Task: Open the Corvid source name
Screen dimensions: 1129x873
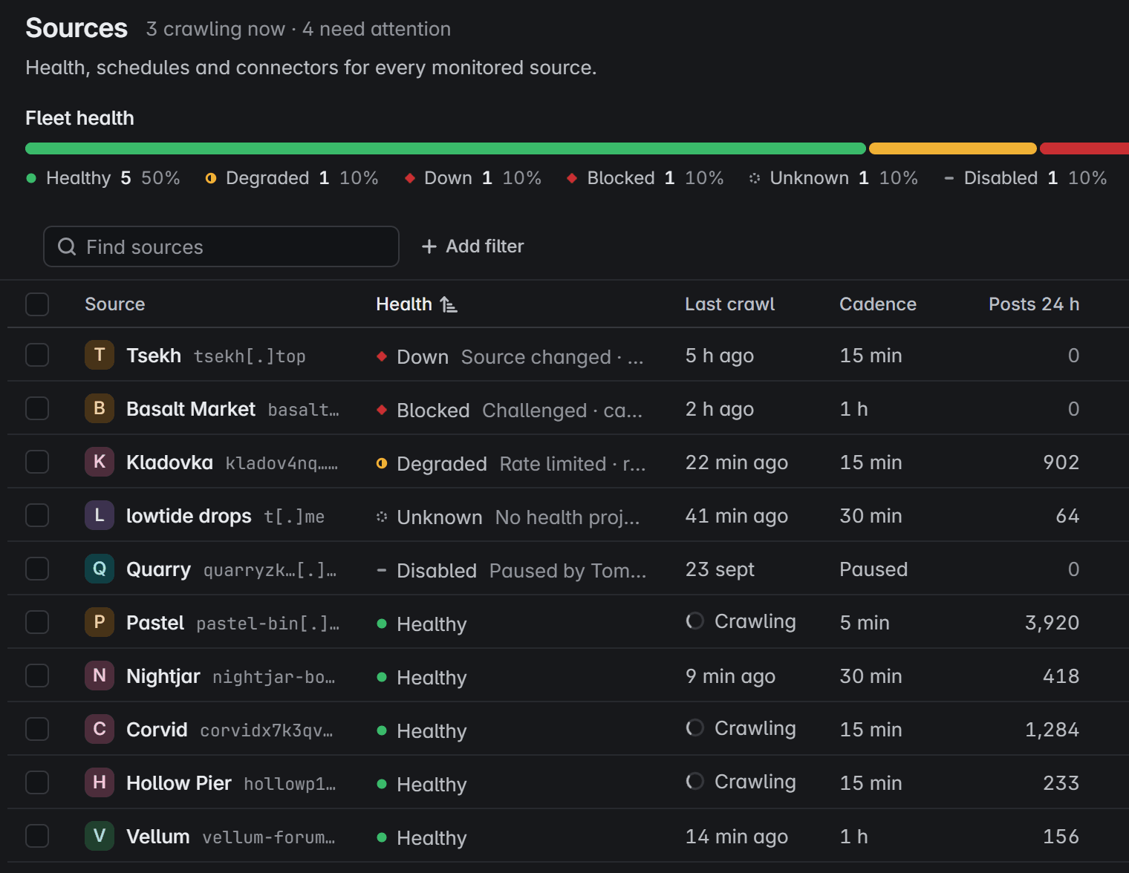Action: click(x=157, y=730)
